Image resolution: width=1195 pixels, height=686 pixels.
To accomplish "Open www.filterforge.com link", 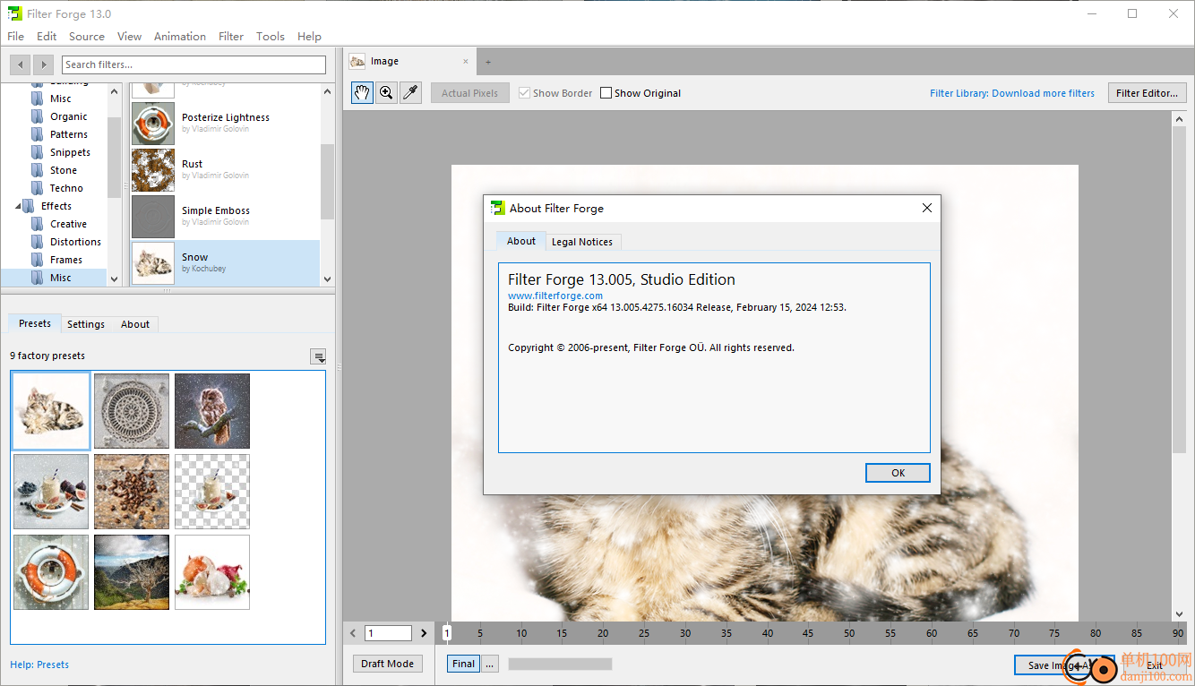I will 555,296.
